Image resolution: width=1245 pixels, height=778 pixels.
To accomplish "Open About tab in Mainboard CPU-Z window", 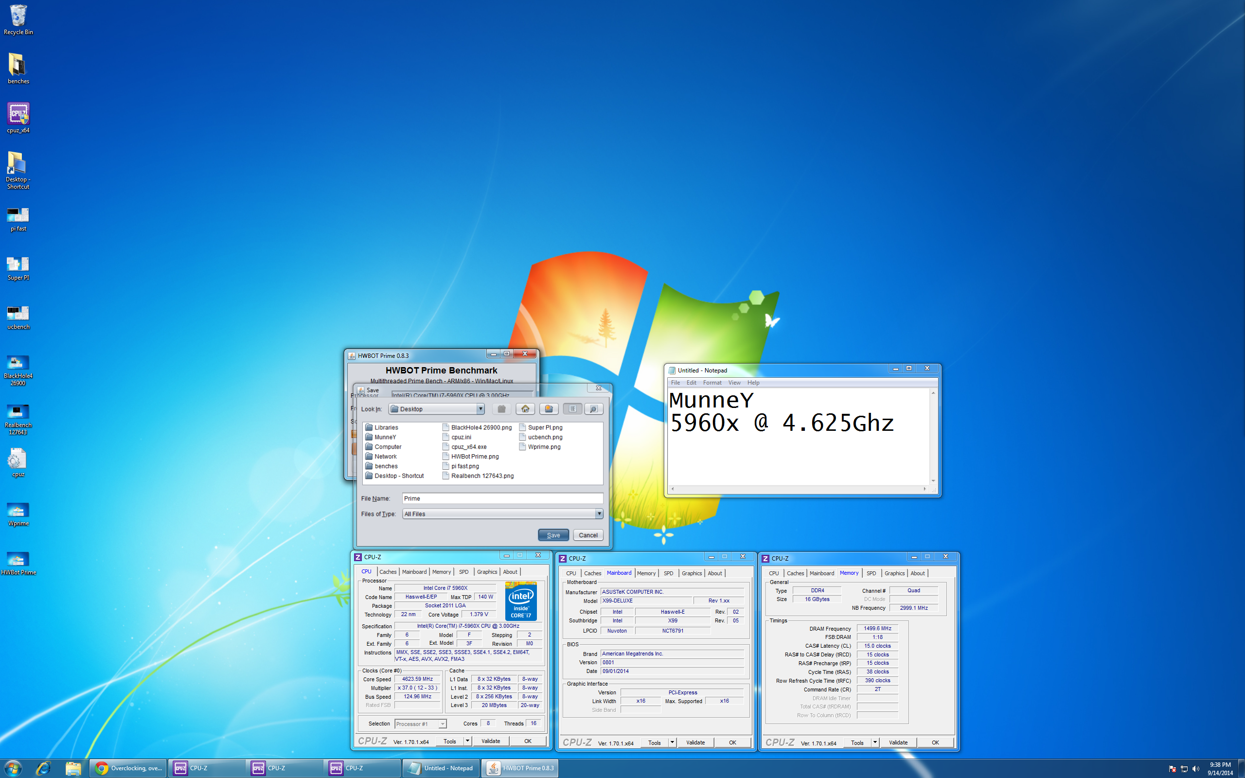I will pos(714,573).
